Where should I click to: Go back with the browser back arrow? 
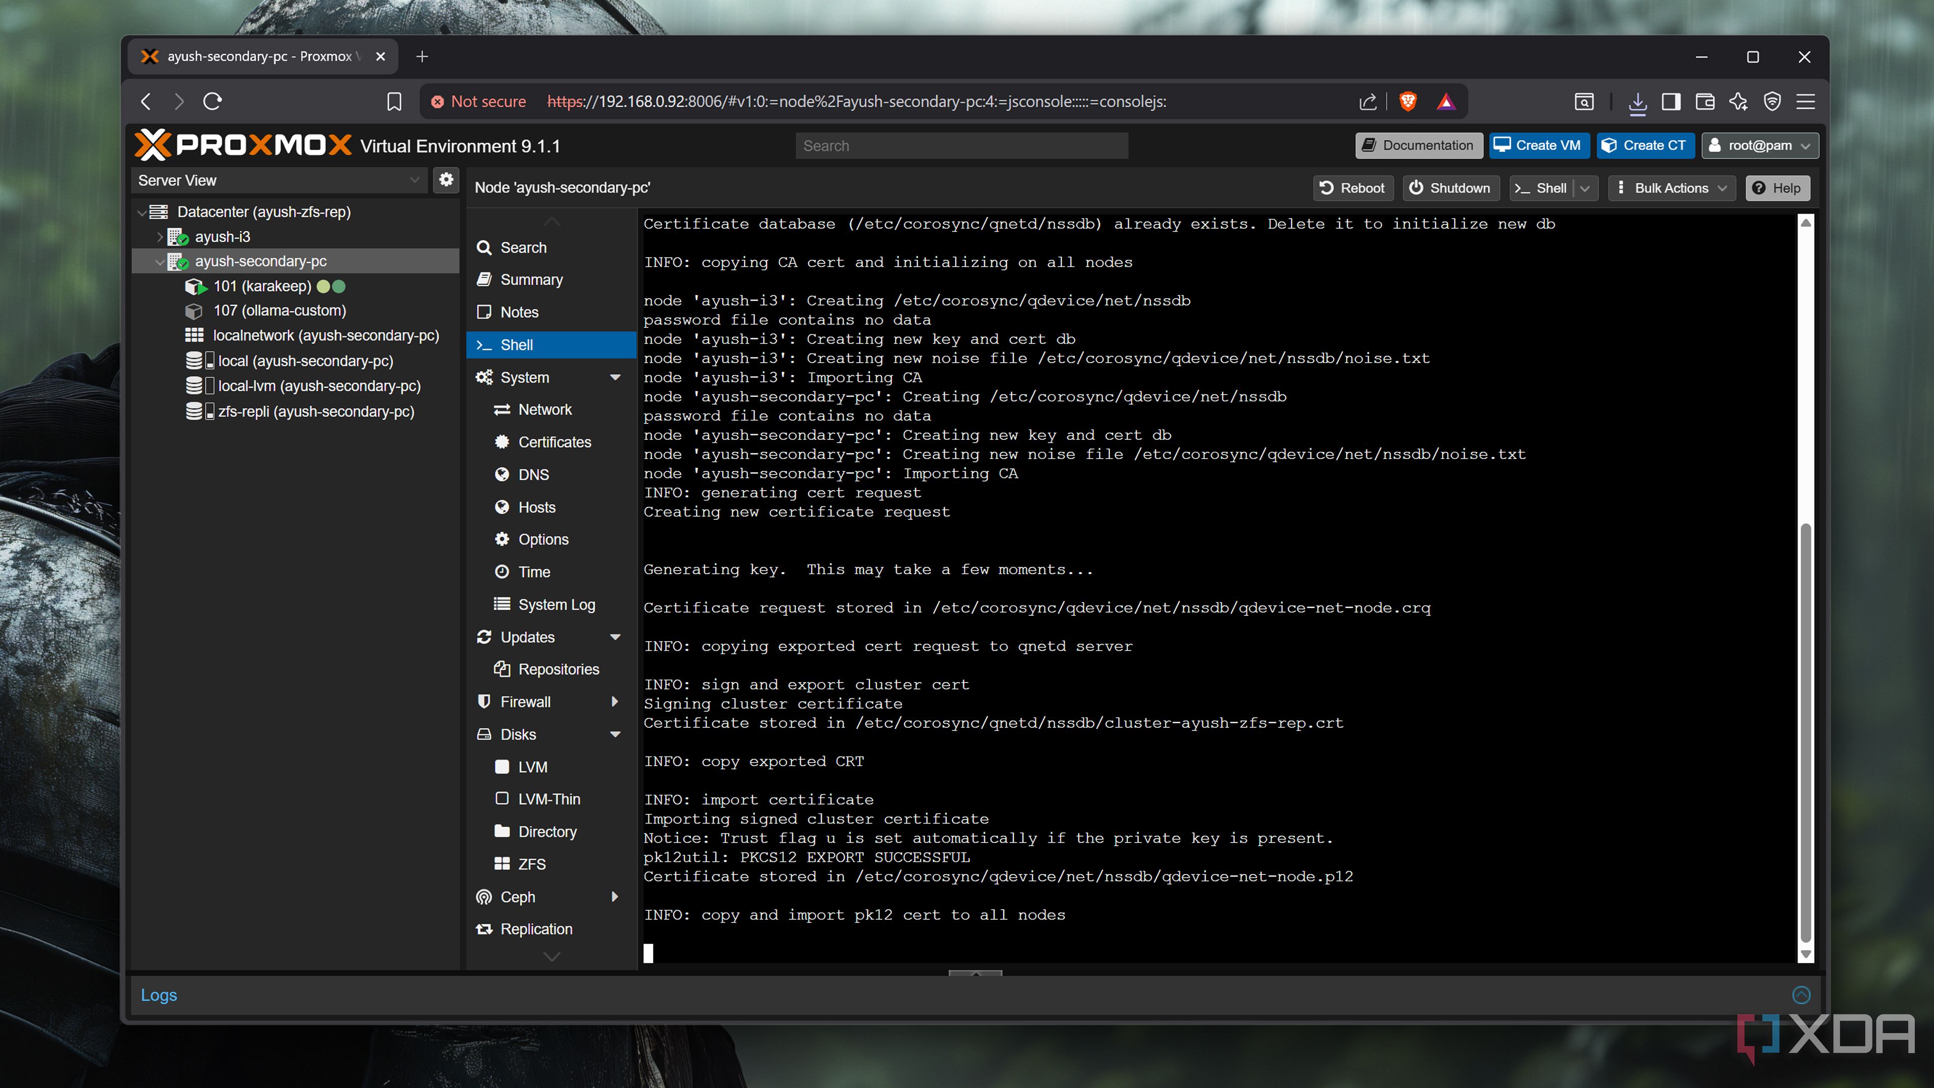click(147, 101)
